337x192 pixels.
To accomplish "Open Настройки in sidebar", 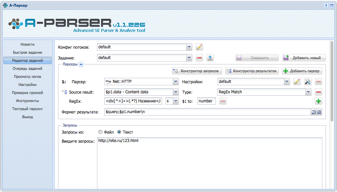I will pyautogui.click(x=28, y=85).
